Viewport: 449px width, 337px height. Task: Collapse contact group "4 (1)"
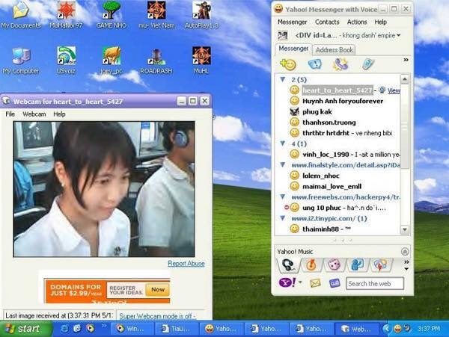[283, 143]
